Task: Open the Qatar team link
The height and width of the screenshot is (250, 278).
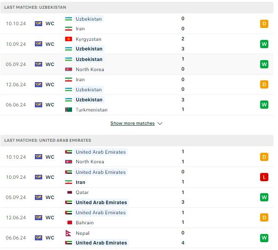Action: [x=82, y=192]
